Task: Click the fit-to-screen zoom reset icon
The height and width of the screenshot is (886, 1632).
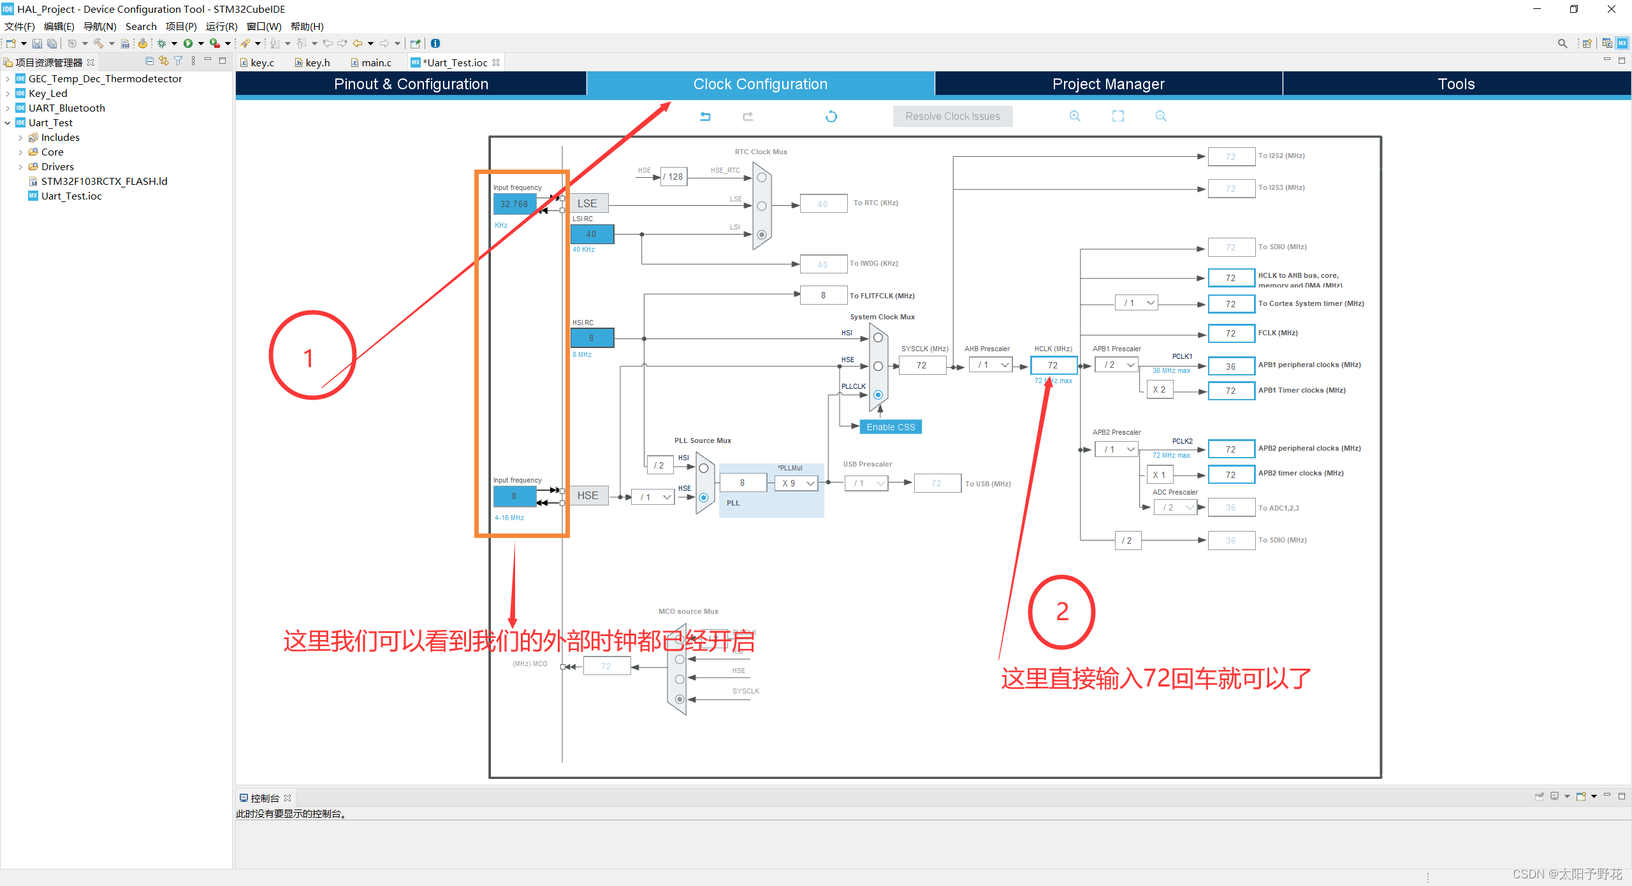Action: point(1118,116)
